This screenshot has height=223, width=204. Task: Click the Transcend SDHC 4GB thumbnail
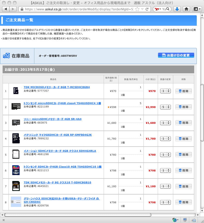pos(16,170)
